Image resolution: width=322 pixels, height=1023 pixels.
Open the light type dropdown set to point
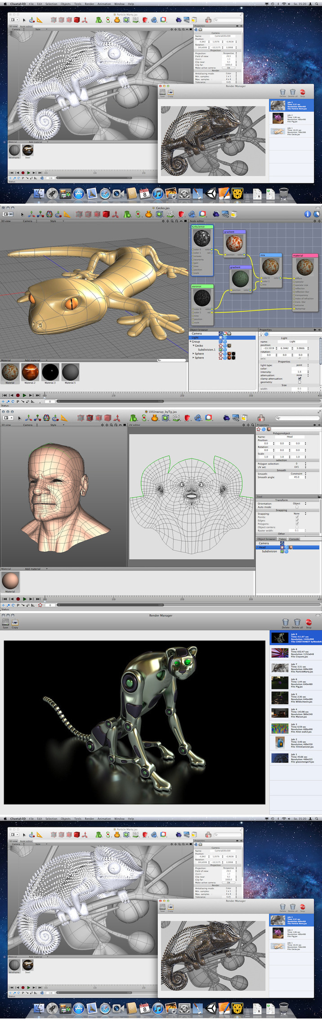point(300,365)
